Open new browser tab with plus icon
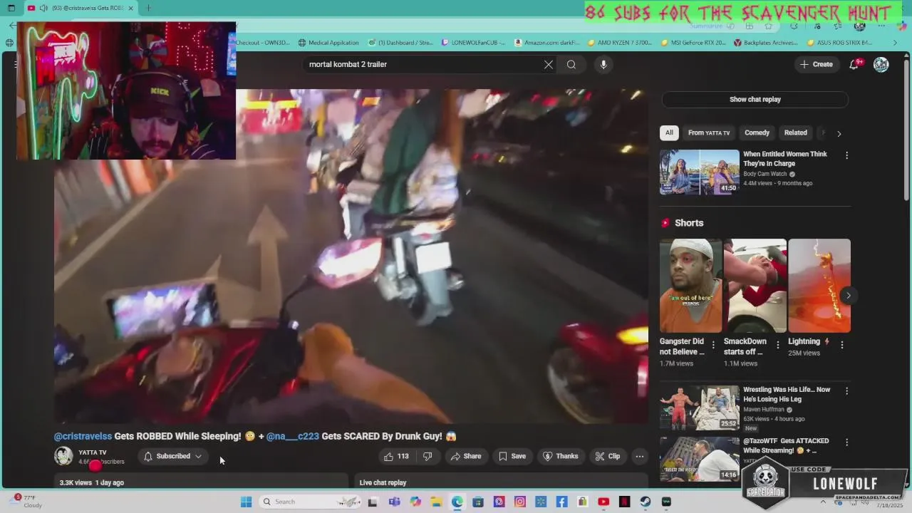This screenshot has width=912, height=513. click(148, 8)
